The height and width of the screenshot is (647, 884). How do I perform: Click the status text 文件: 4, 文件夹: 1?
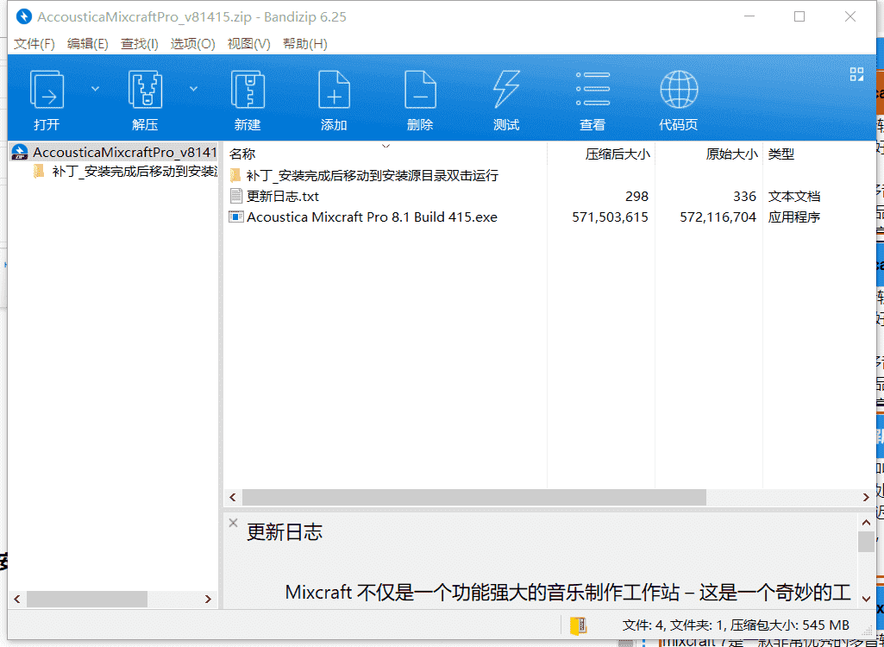coord(674,625)
